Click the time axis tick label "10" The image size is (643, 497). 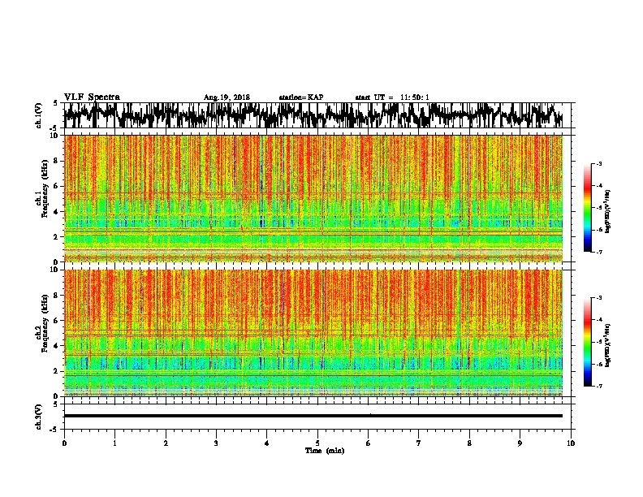571,443
